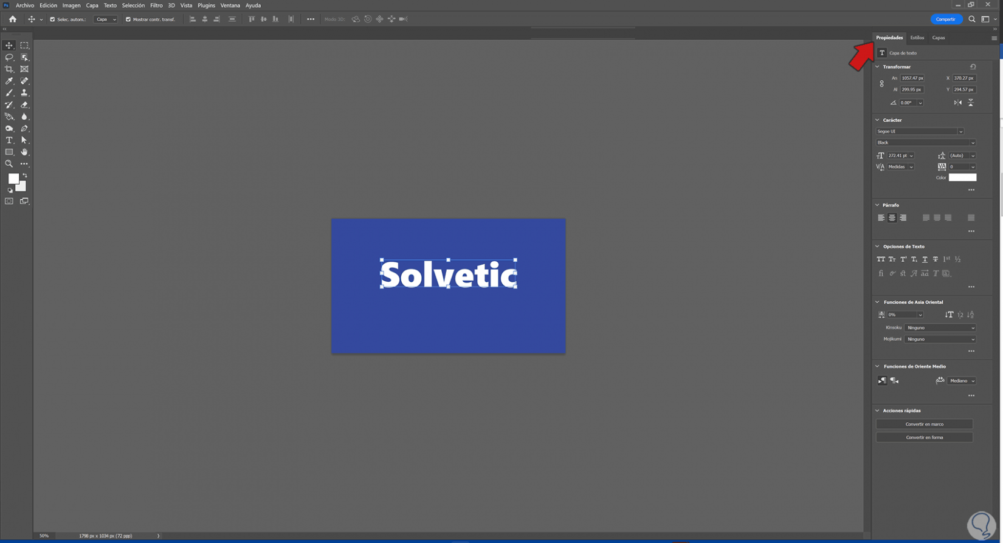1003x543 pixels.
Task: Open the text Color swatch in Carácter
Action: click(962, 177)
